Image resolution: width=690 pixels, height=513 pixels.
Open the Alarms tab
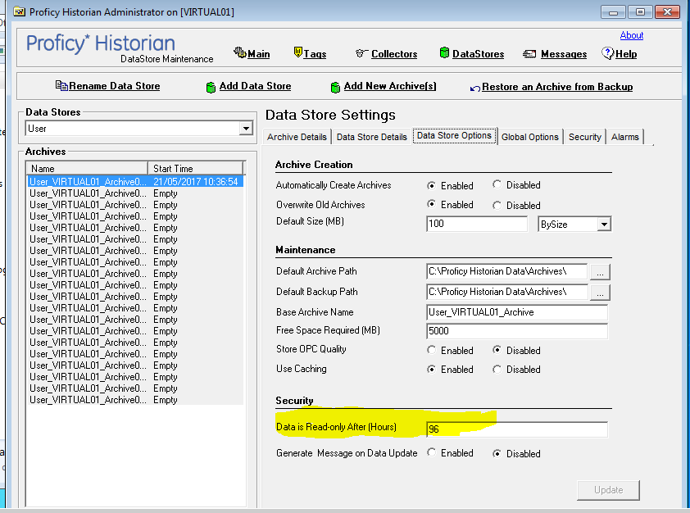tap(625, 137)
